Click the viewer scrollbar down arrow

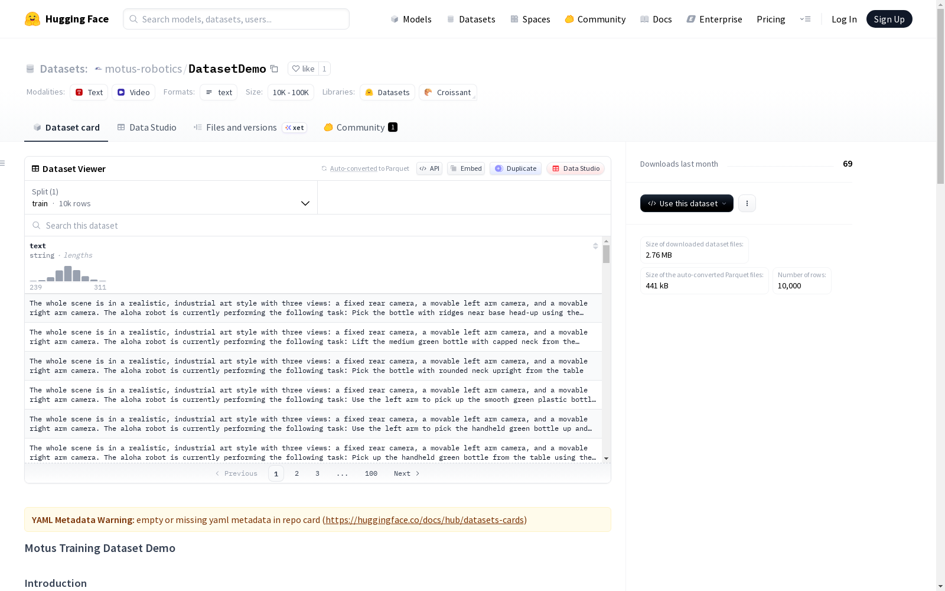click(x=606, y=459)
